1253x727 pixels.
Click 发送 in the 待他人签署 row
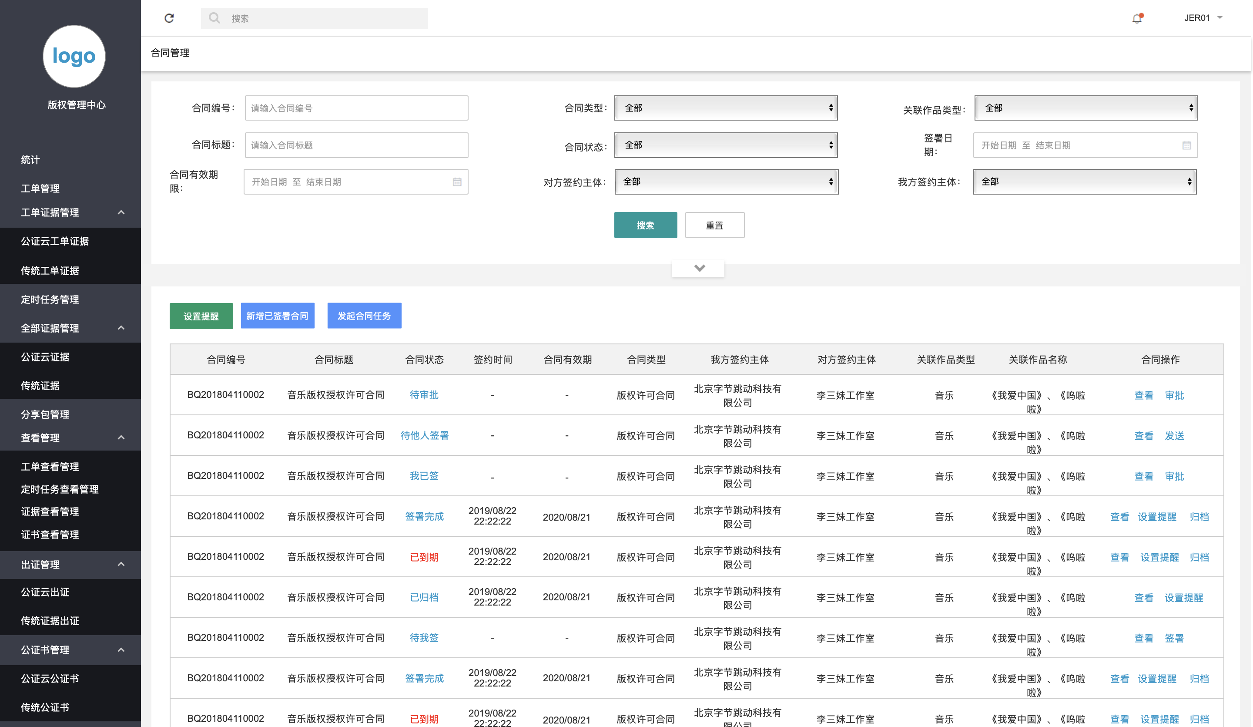(1174, 436)
